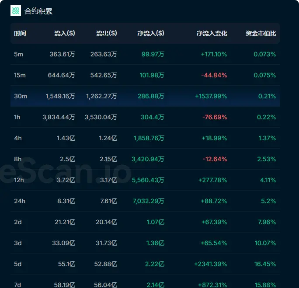The image size is (299, 288).
Task: Click the inflow value 33.09亿
Action: [64, 243]
